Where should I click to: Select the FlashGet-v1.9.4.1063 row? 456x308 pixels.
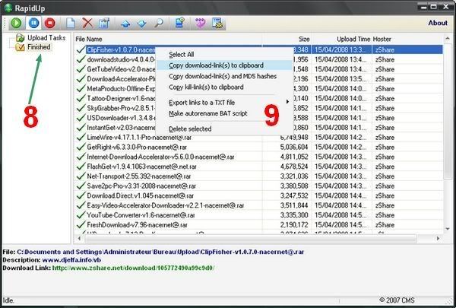[x=259, y=167]
